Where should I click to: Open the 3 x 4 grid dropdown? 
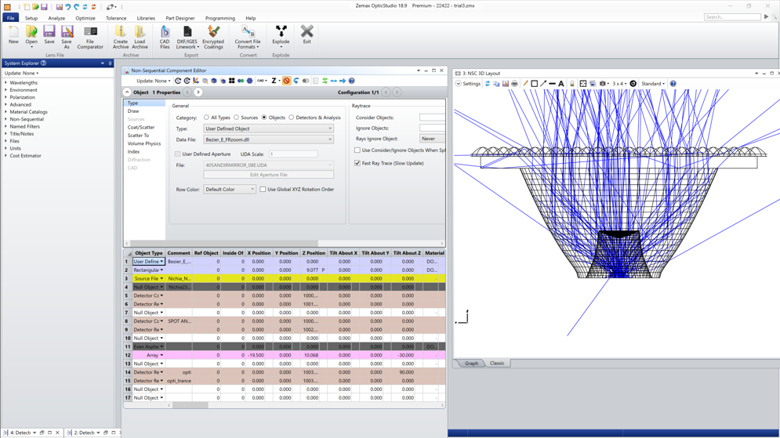click(619, 84)
